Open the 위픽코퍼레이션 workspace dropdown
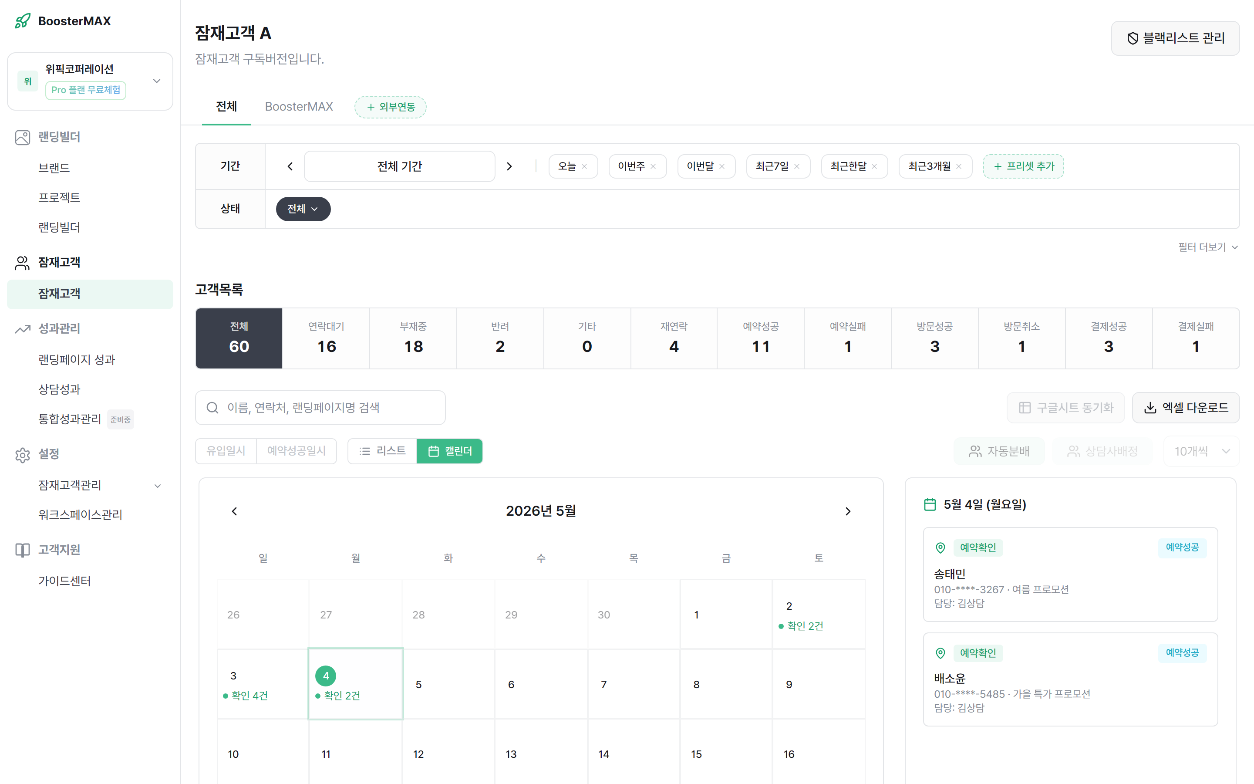1254x784 pixels. pos(90,81)
